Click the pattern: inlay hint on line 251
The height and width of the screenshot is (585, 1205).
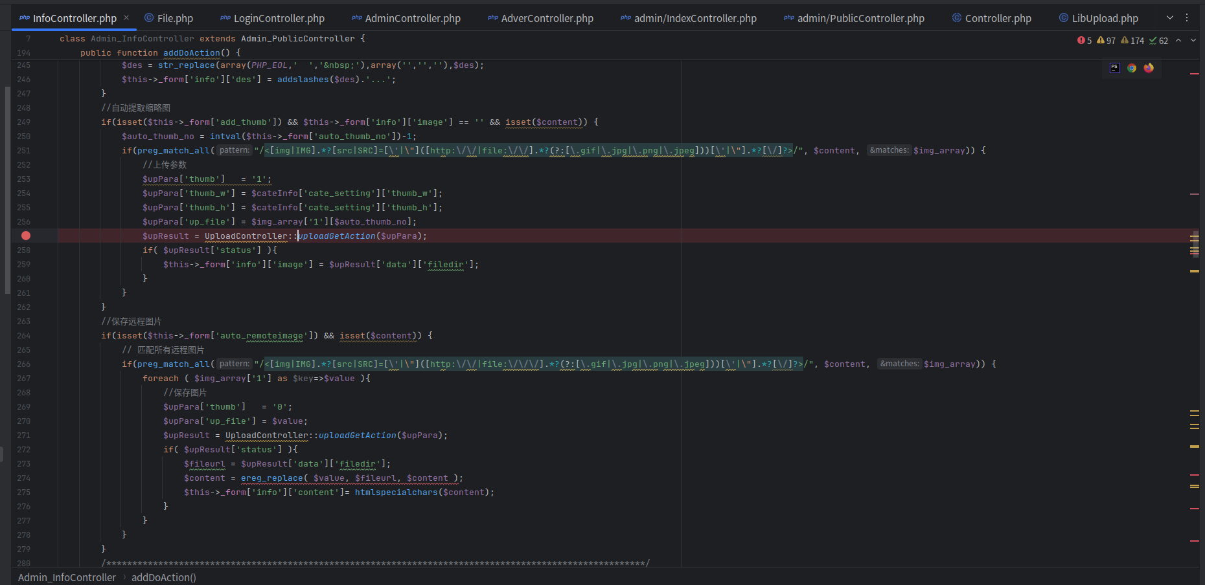[x=234, y=150]
